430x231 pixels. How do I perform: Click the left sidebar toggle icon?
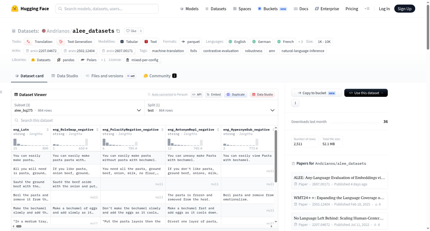[x=1, y=92]
